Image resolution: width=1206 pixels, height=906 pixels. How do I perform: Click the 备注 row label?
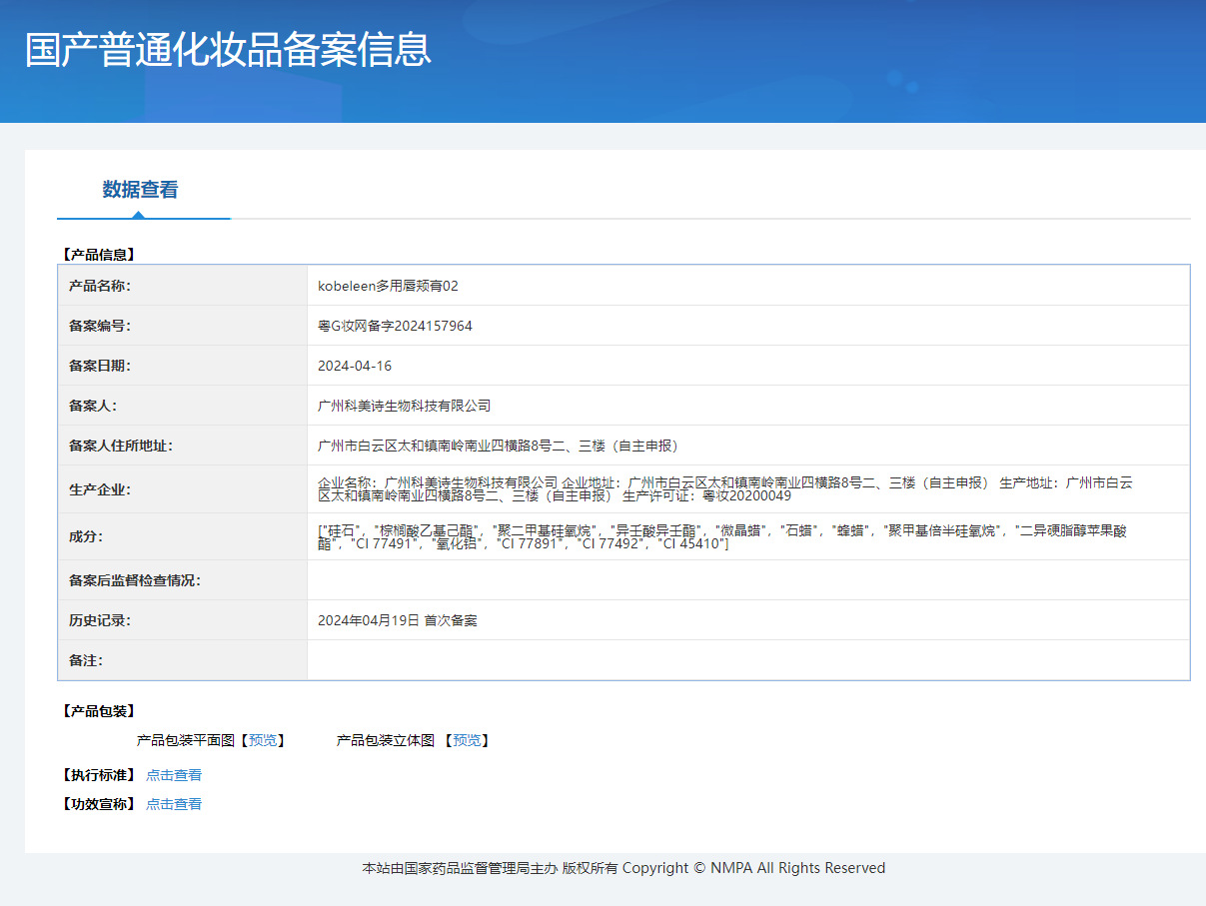86,660
